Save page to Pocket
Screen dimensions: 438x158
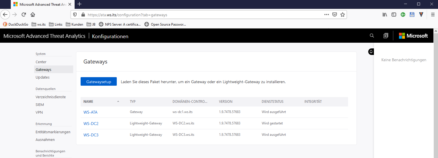coord(335,15)
